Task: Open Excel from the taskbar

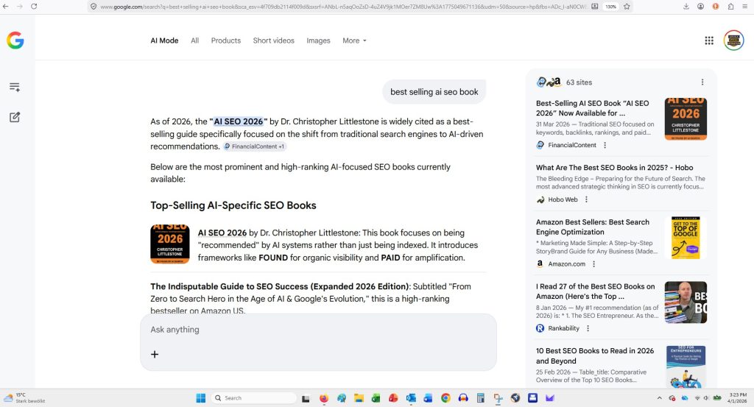Action: (x=376, y=398)
